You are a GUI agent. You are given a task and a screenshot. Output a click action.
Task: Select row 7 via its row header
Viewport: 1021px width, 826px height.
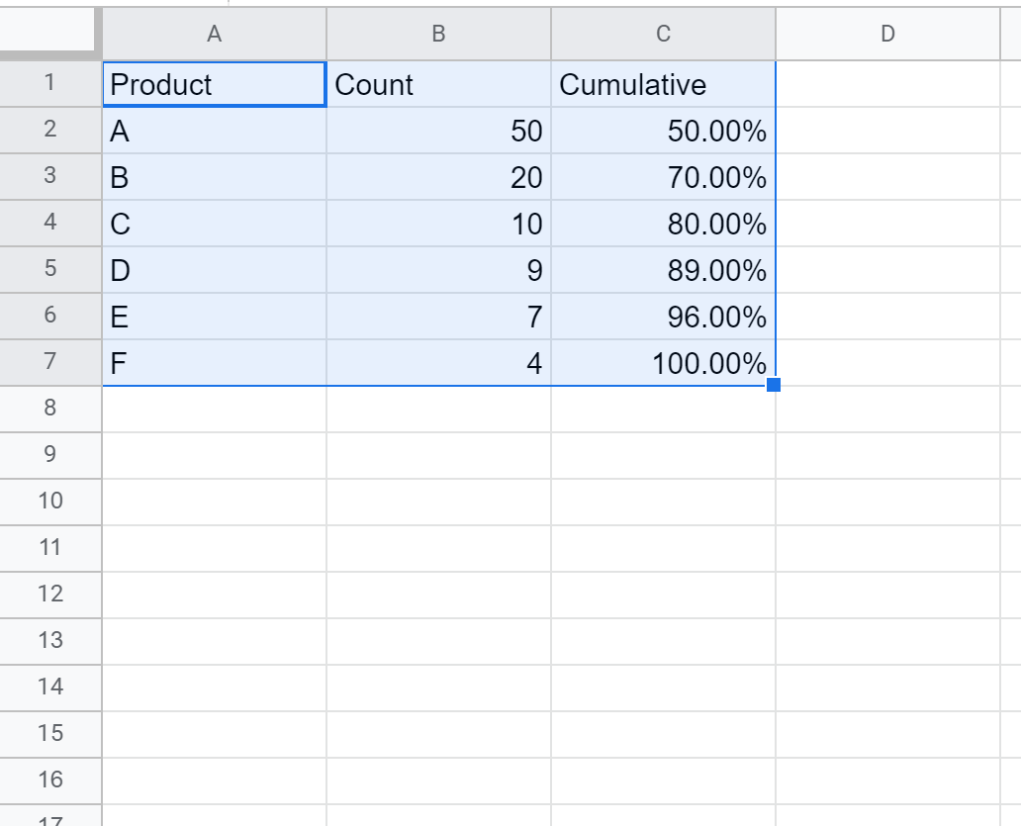[49, 362]
